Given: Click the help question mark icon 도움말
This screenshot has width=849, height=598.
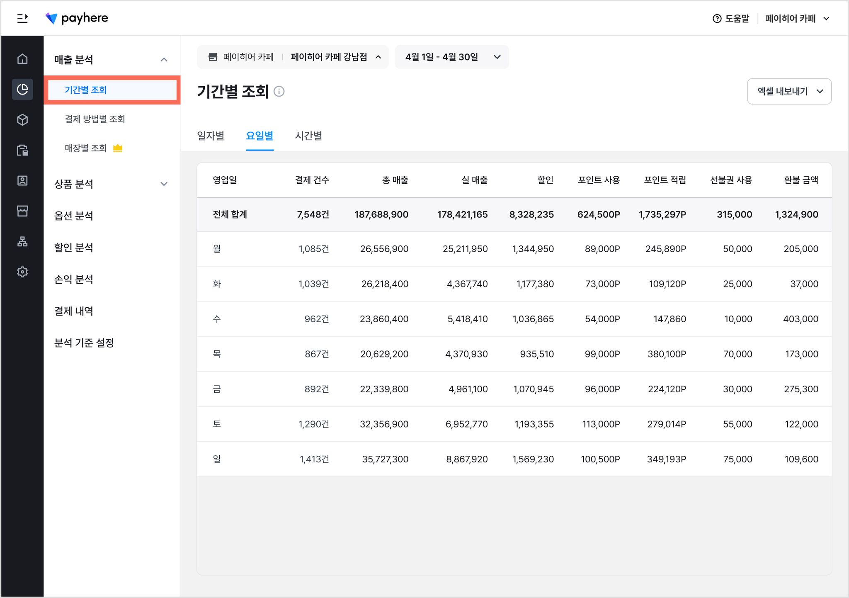Looking at the screenshot, I should (717, 19).
